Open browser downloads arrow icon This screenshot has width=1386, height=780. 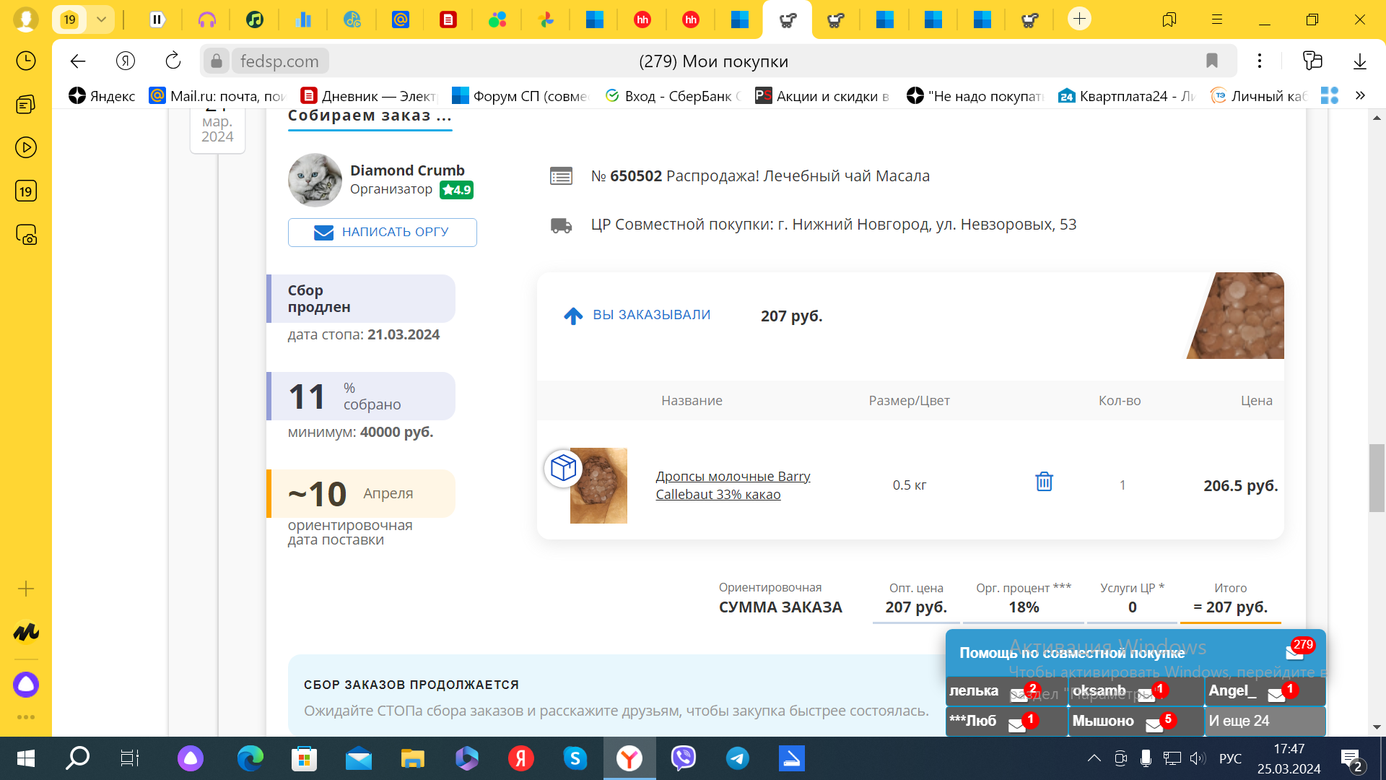1360,61
